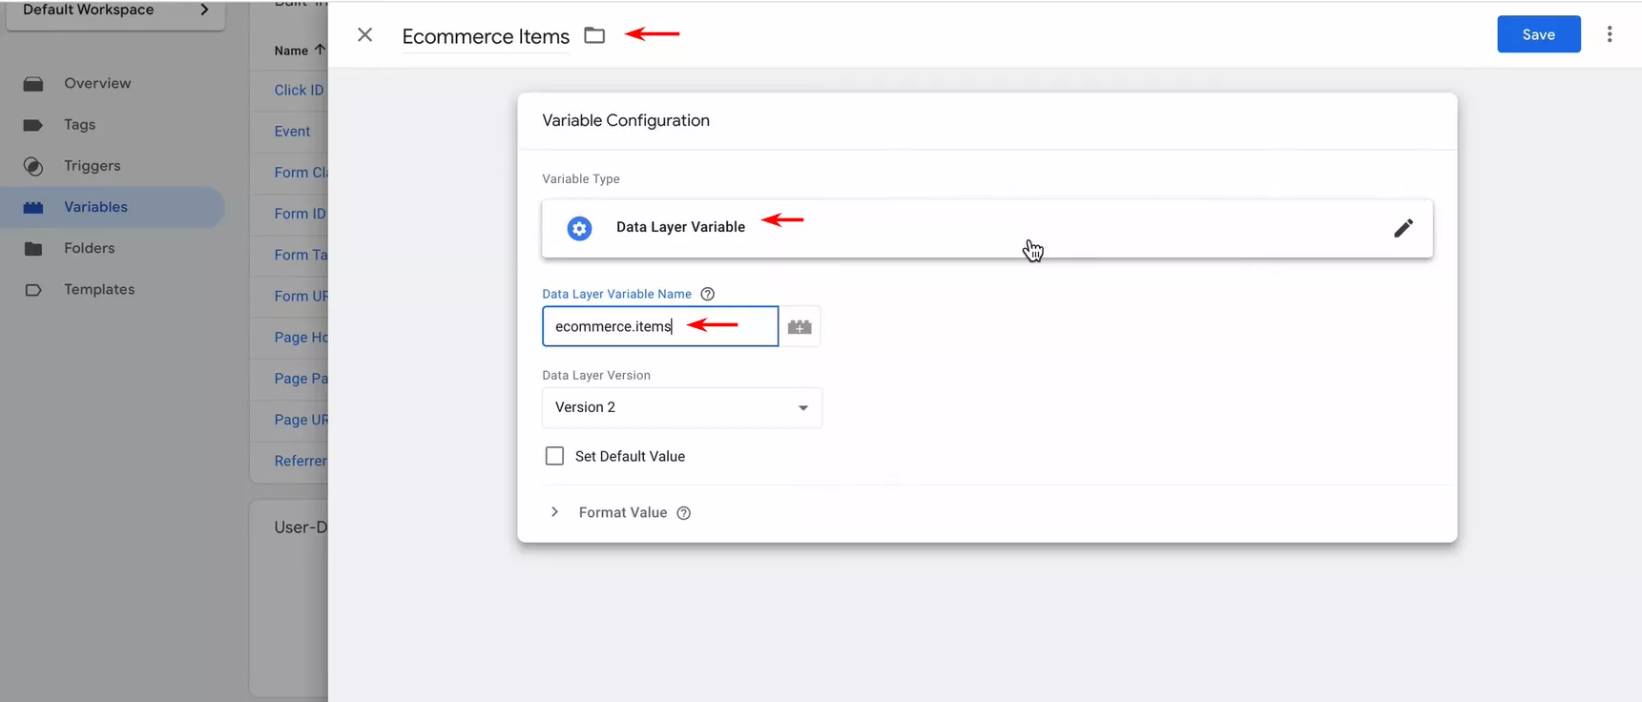Open the Default Workspace selector
This screenshot has height=702, width=1642.
(115, 11)
